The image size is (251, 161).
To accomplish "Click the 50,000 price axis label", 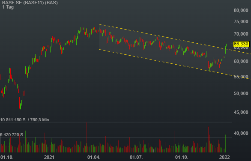I will 241,93.
